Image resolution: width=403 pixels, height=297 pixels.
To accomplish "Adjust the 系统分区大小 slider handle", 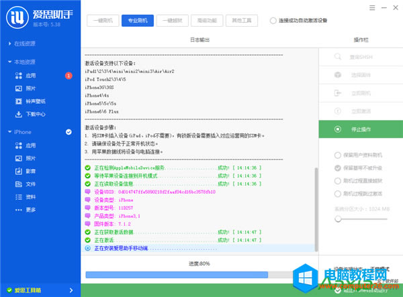I will (x=338, y=219).
